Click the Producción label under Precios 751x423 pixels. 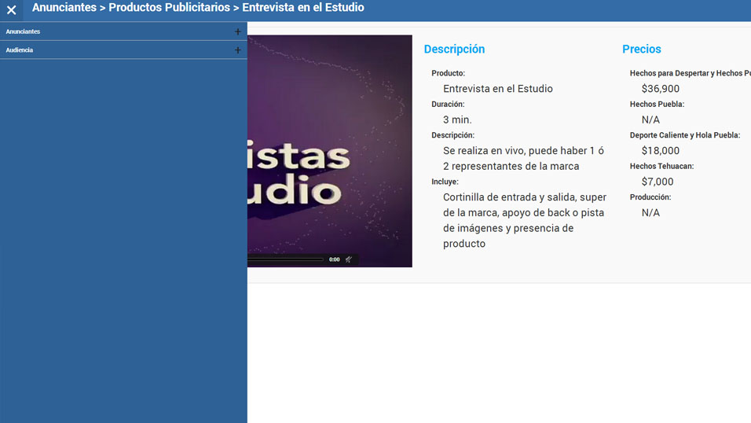click(x=650, y=197)
